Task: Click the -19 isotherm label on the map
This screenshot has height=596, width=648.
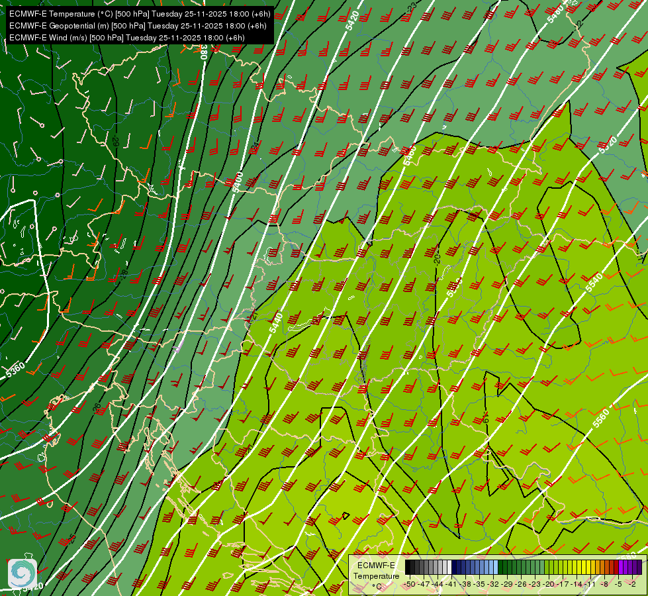Action: 486,417
